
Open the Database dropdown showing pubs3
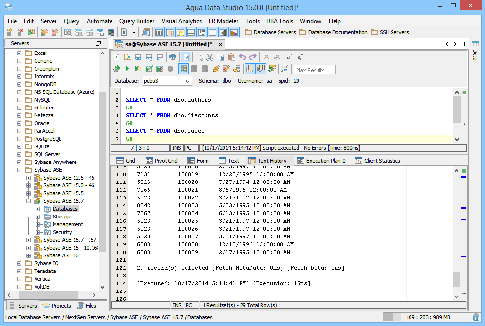(x=167, y=81)
